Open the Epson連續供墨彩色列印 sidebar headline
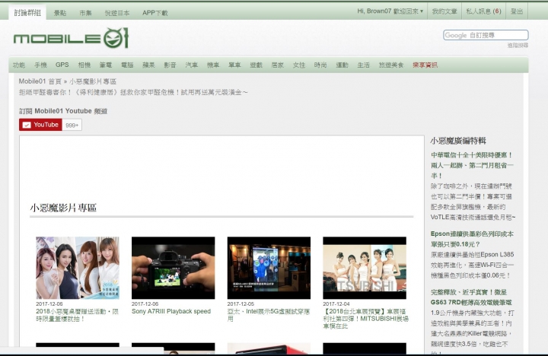 [472, 239]
